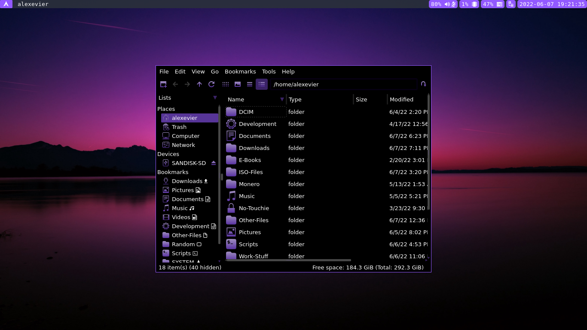
Task: Open a new tab using the toolbar icon
Action: click(163, 84)
